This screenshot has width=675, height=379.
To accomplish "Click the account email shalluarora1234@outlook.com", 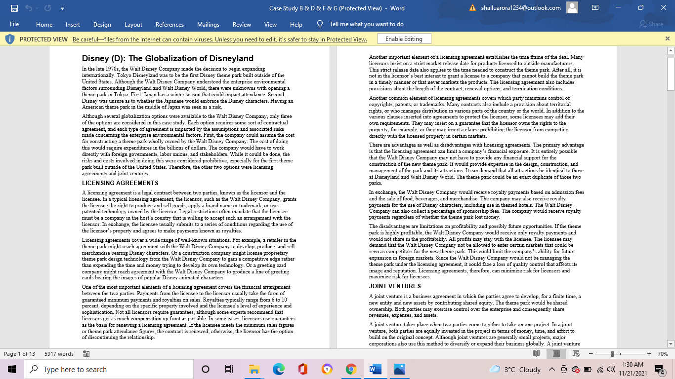I will [x=520, y=8].
